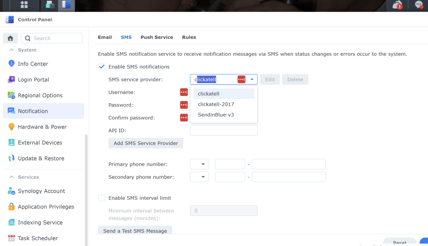Open the notifications chat bubble icon

pyautogui.click(x=419, y=5)
